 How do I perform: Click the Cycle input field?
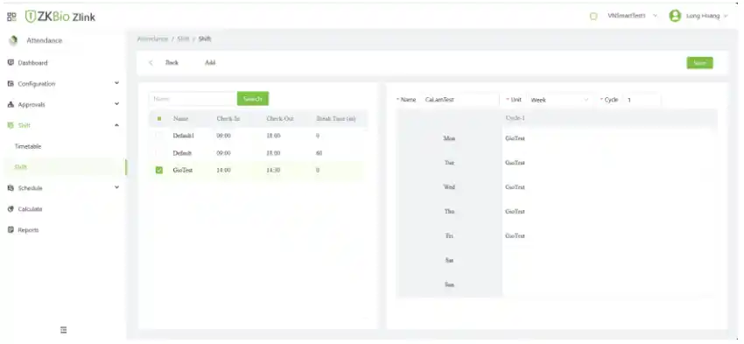click(x=642, y=100)
